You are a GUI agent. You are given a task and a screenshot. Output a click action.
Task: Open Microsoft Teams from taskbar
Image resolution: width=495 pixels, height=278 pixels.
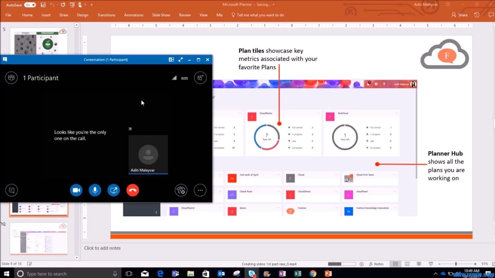click(175, 274)
